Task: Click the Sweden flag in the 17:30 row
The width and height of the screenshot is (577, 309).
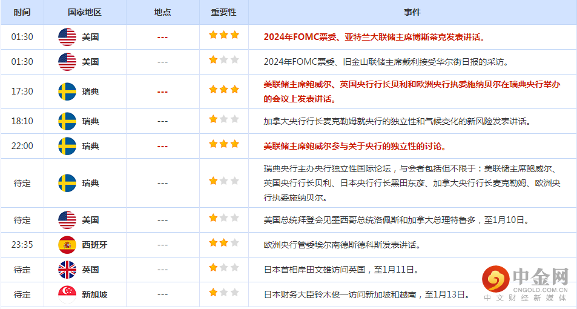Action: click(67, 91)
